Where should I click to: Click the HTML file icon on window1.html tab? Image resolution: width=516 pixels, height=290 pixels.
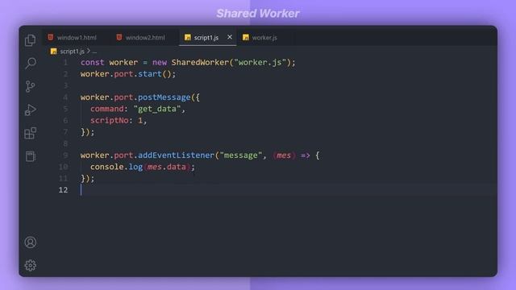pos(50,37)
